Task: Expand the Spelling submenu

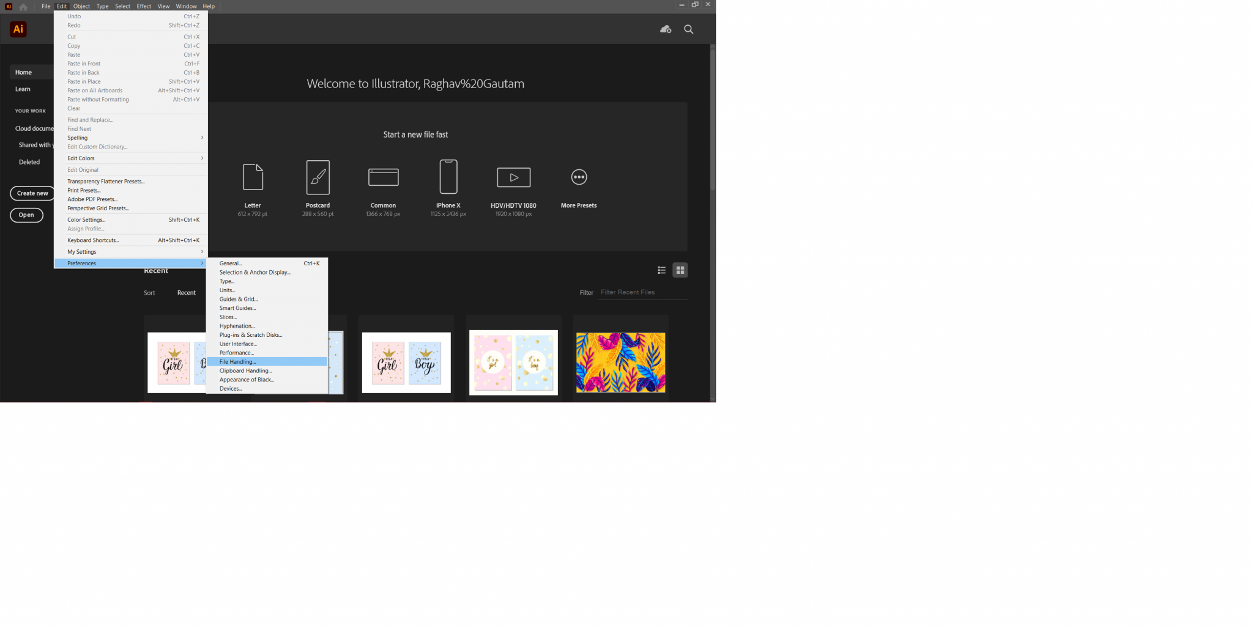Action: pos(131,138)
